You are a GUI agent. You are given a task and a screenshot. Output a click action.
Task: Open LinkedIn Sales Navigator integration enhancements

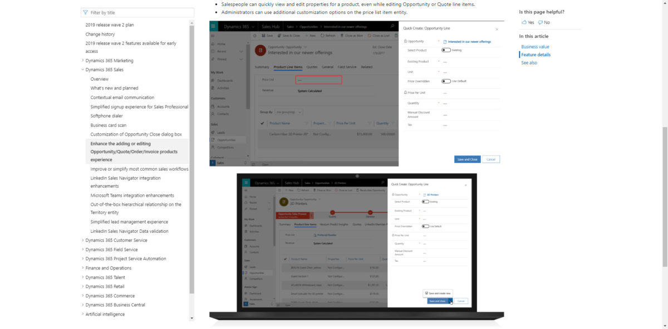click(125, 182)
